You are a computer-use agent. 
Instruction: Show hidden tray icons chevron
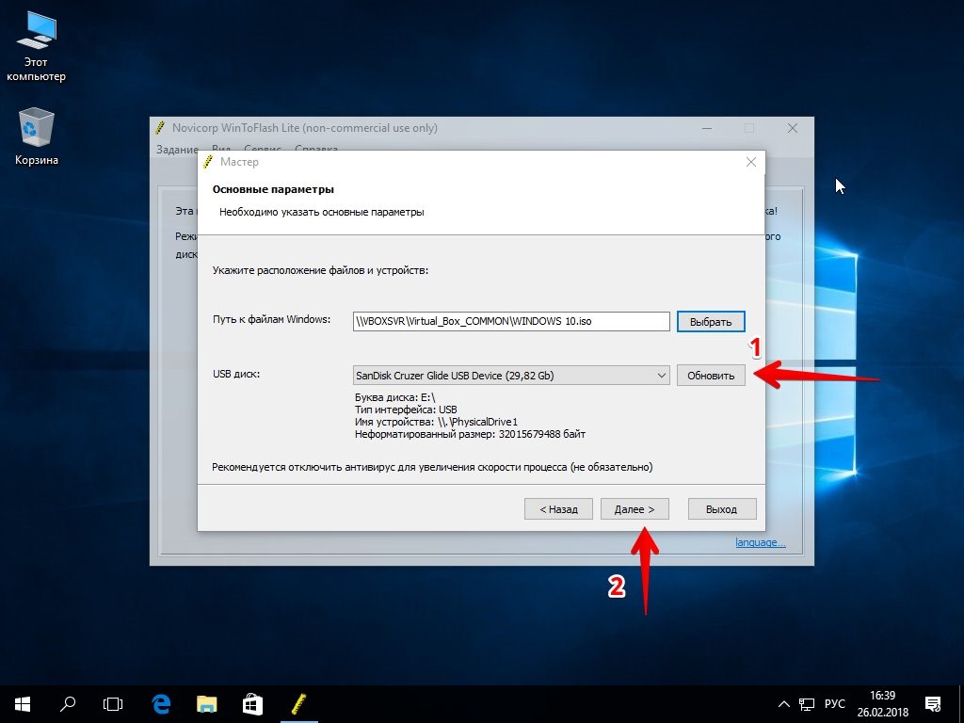tap(784, 704)
